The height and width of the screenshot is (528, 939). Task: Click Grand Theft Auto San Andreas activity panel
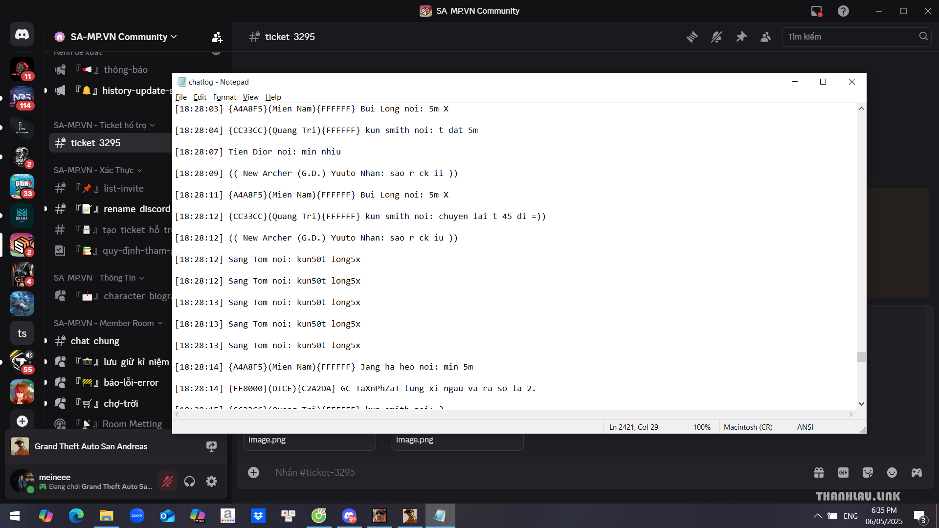(116, 446)
